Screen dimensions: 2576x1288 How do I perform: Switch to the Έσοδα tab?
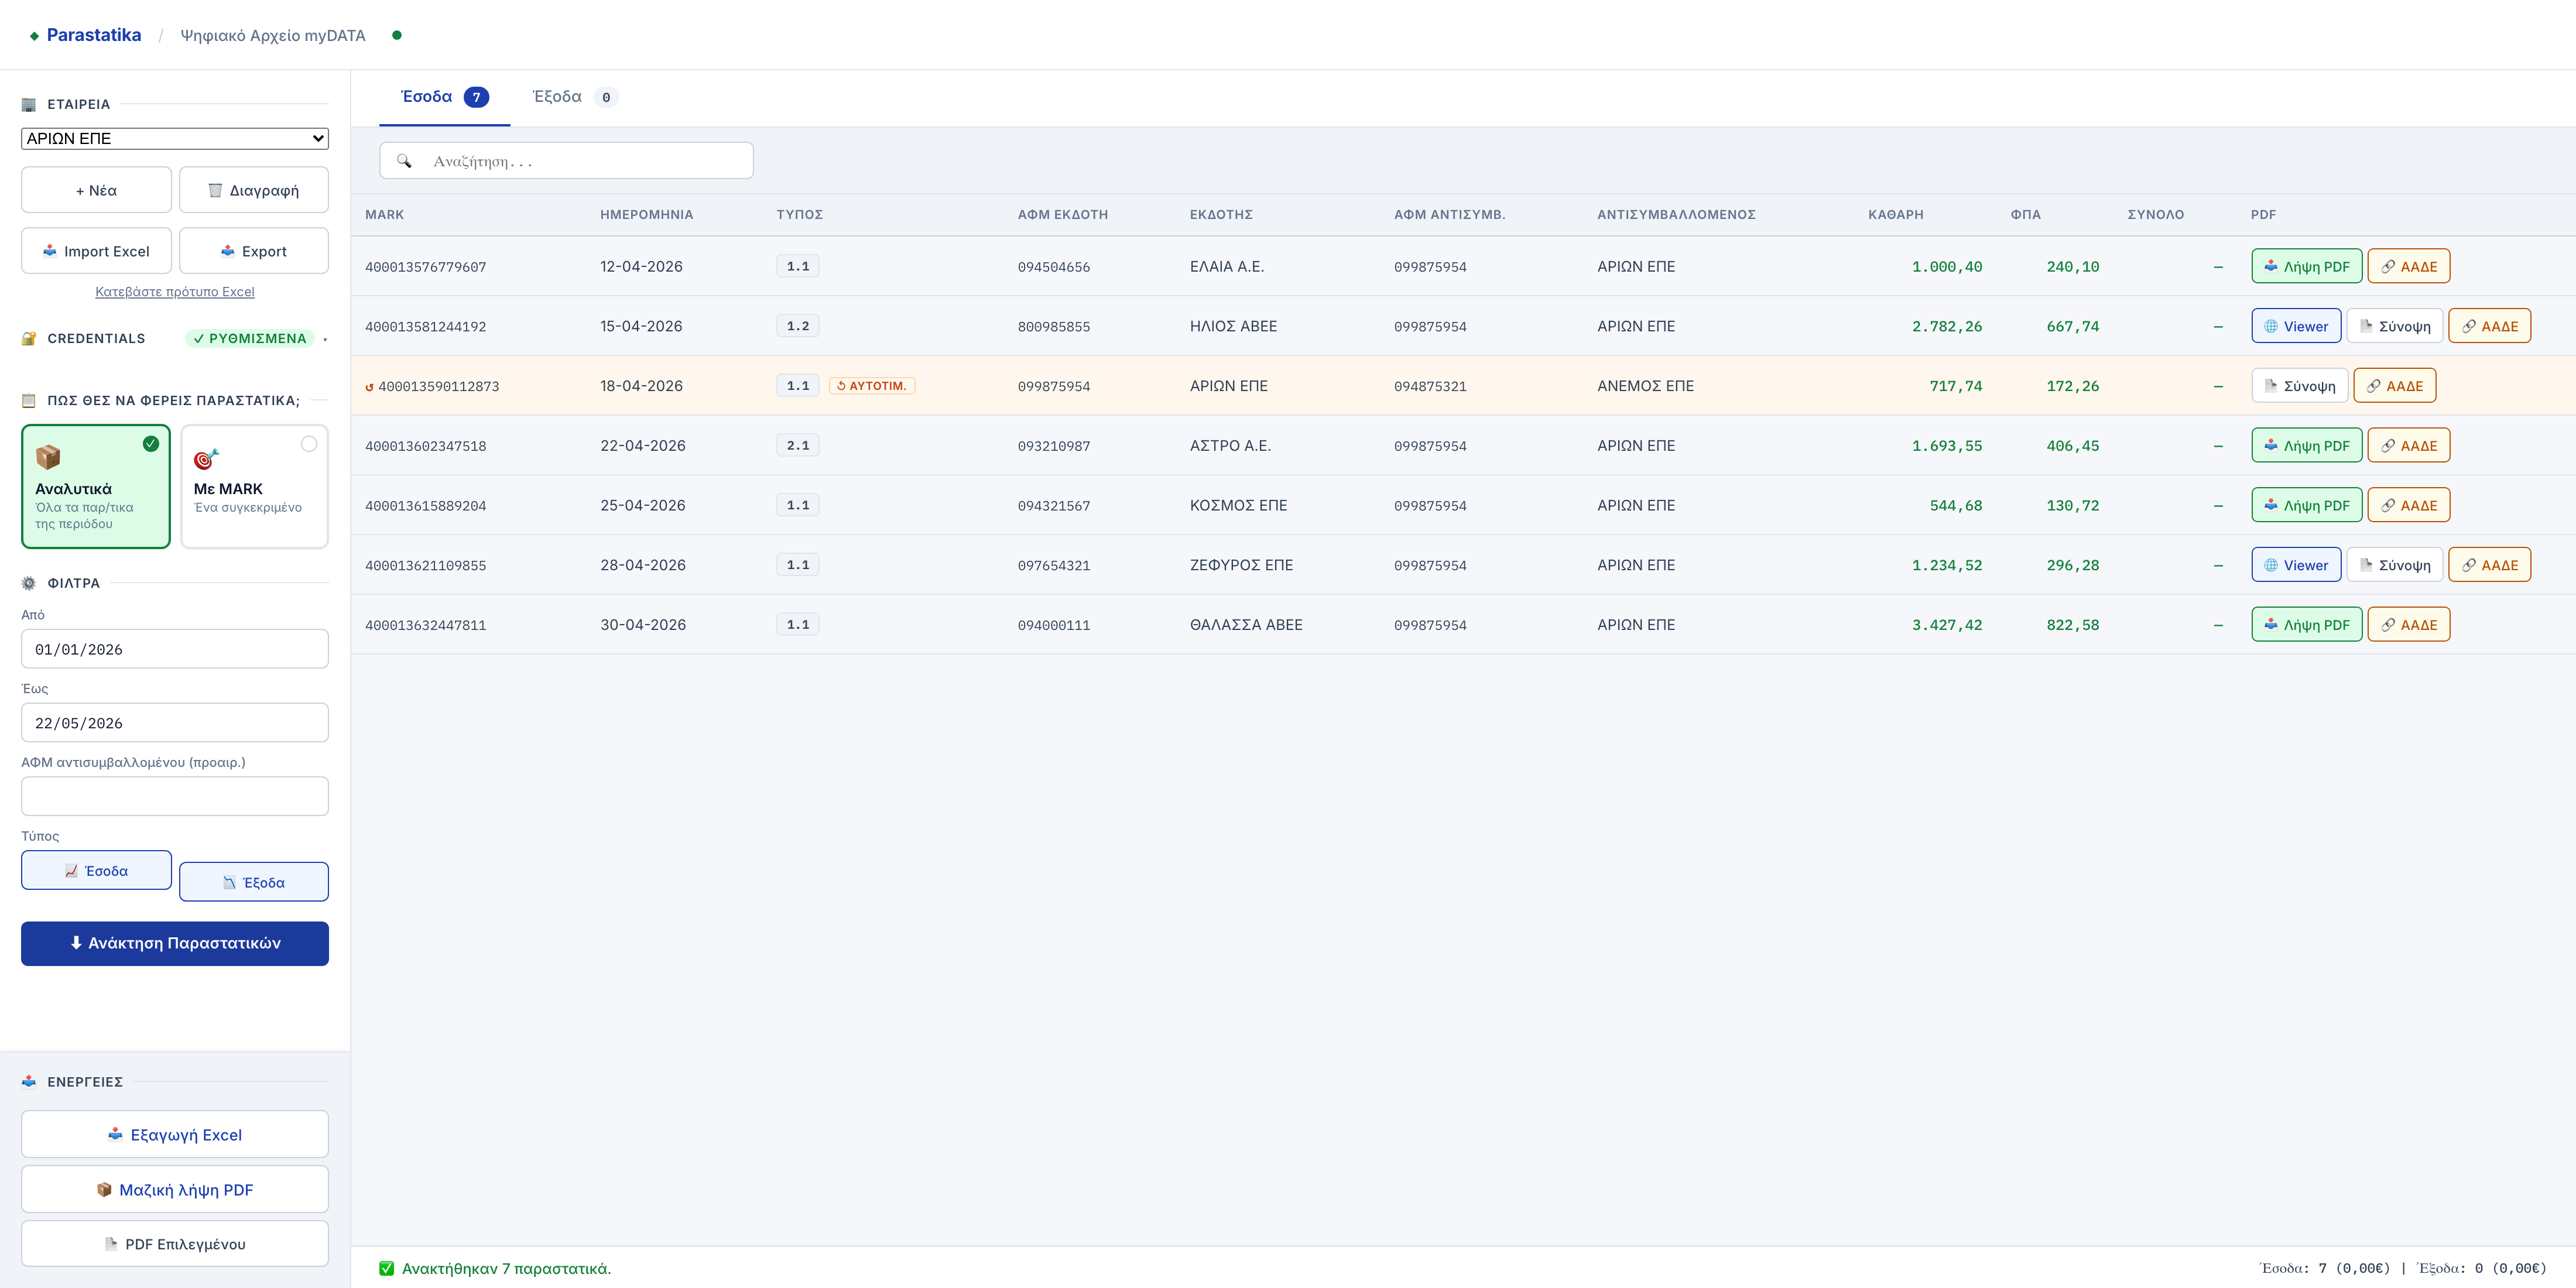click(x=444, y=97)
